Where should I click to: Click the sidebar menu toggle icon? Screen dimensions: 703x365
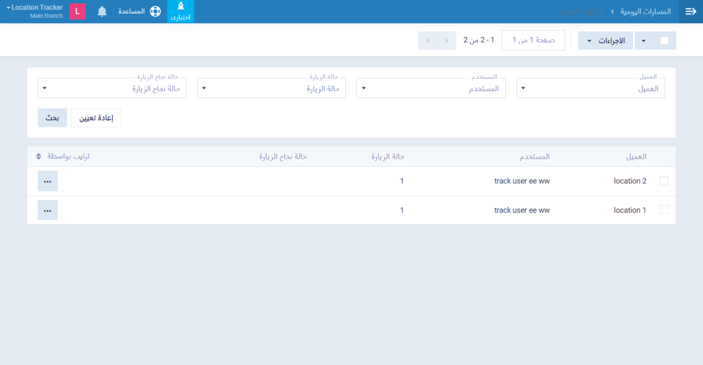pos(691,12)
